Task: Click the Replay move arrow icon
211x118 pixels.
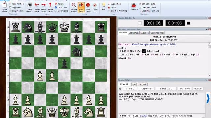Action: tap(44, 5)
